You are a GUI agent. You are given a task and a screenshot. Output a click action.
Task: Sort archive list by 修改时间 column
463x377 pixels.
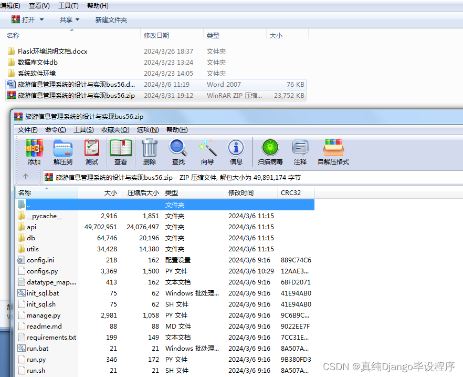coord(251,193)
